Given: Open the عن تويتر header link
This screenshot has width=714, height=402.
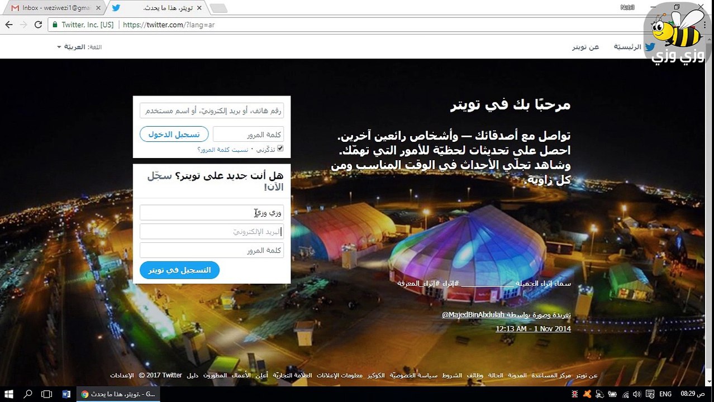Looking at the screenshot, I should click(586, 47).
